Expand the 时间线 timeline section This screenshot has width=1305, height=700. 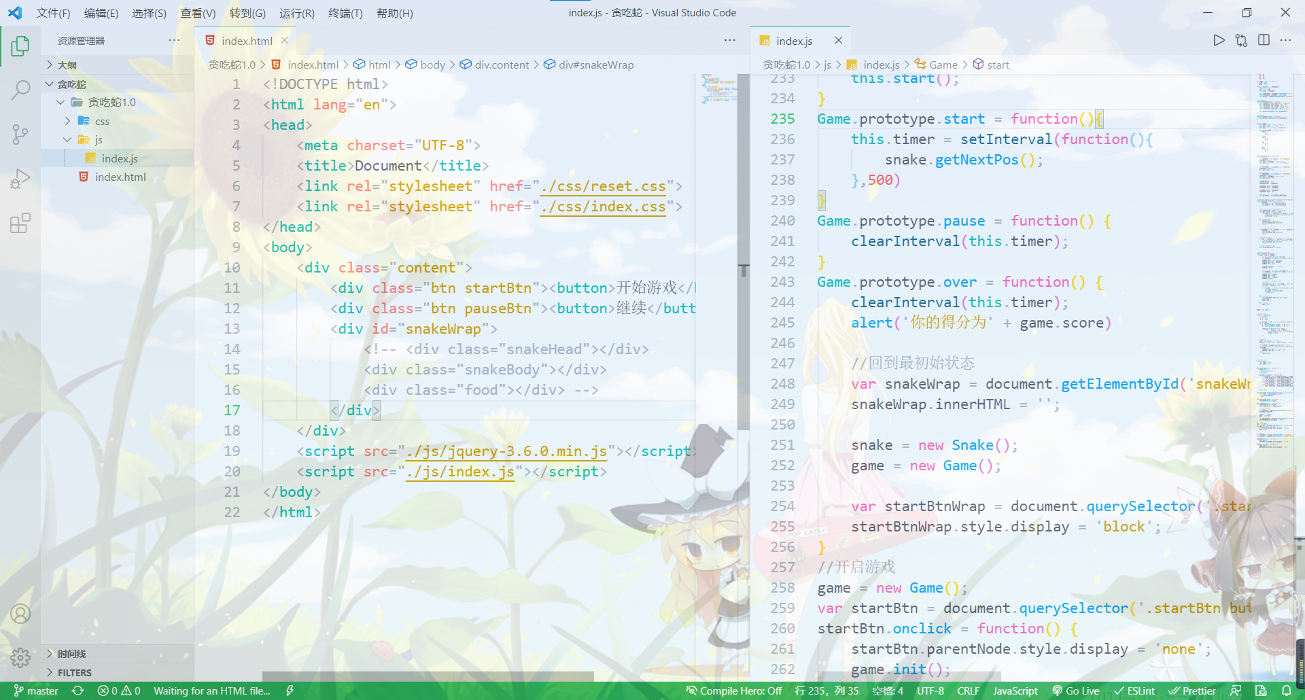(x=71, y=653)
